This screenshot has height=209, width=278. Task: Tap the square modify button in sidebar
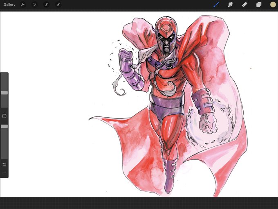[4, 116]
